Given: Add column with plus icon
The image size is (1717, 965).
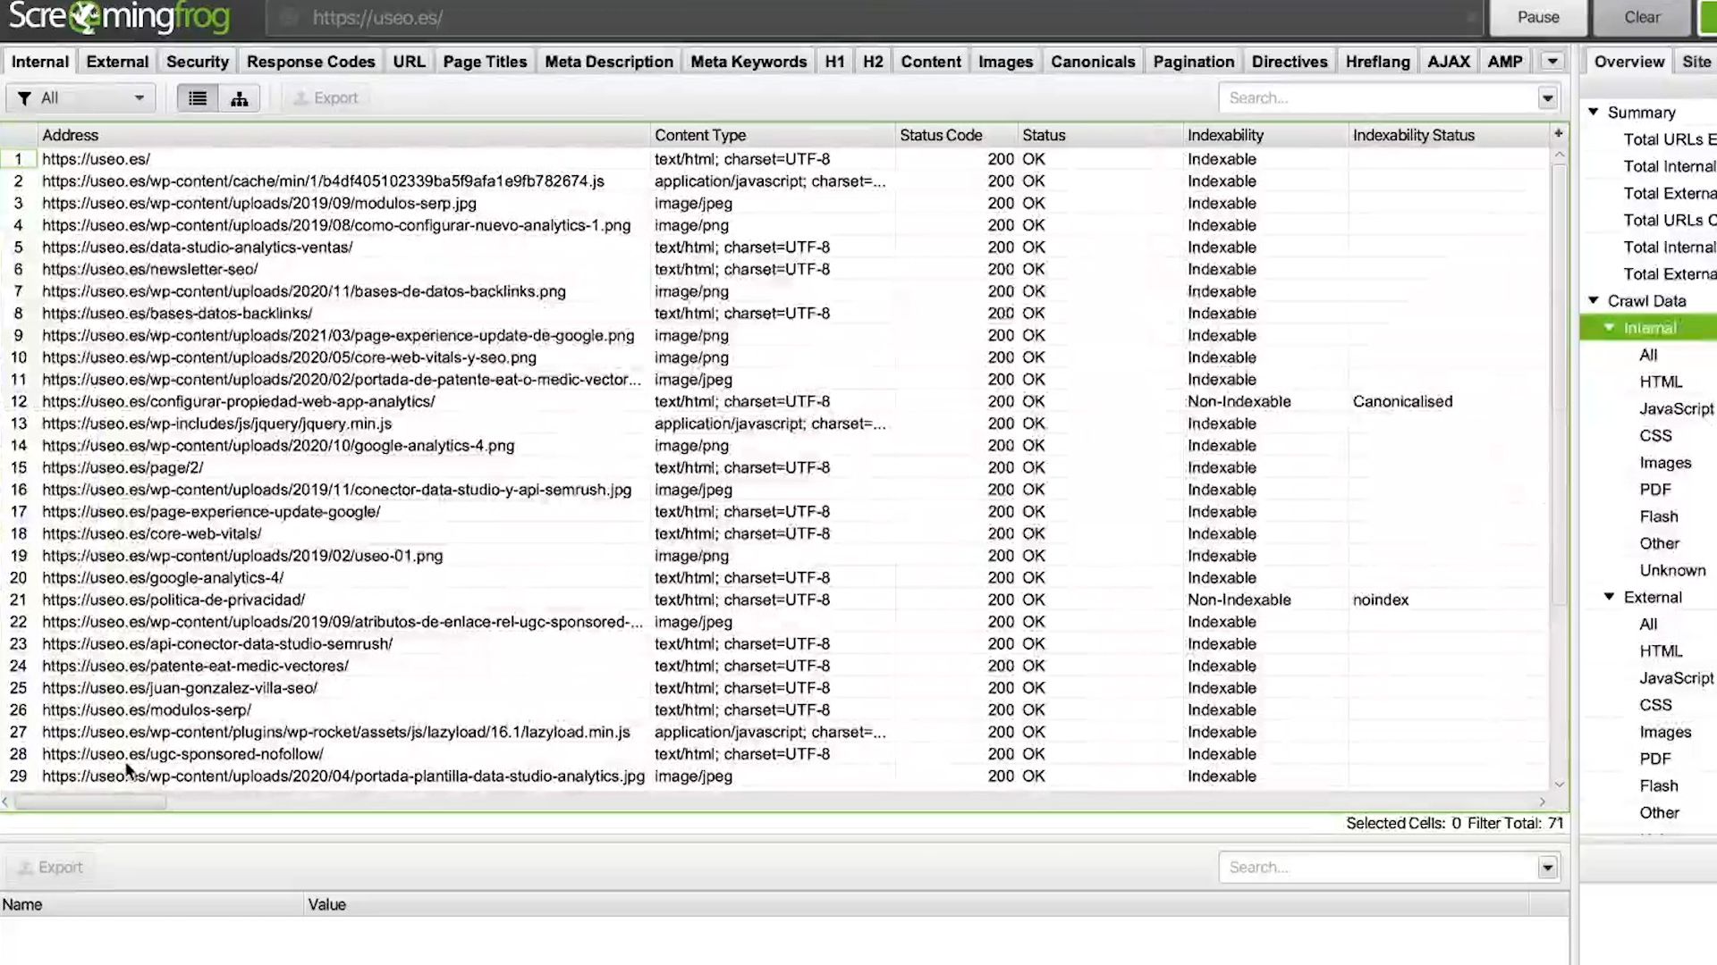Looking at the screenshot, I should 1558,134.
